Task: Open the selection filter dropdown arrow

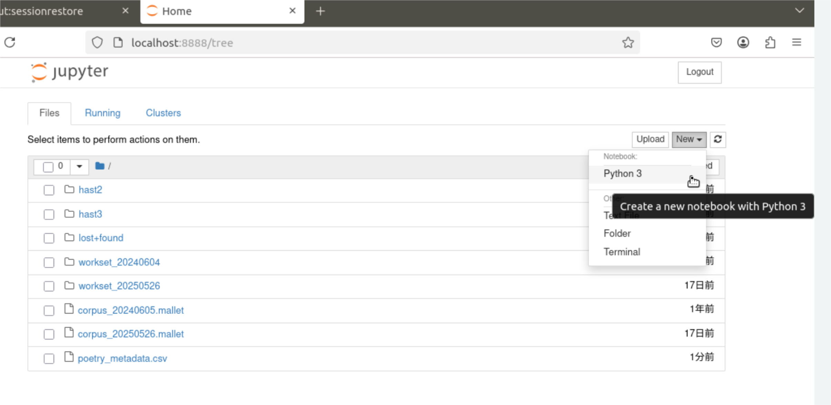Action: click(79, 167)
